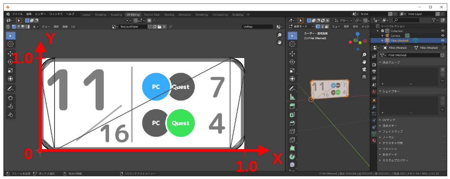
Task: Hide Camera using its eye icon
Action: coord(443,36)
